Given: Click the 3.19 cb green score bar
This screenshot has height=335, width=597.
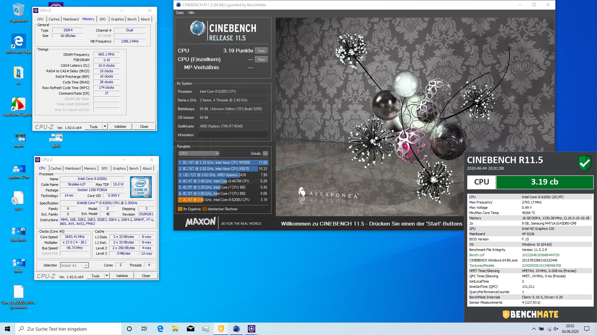Looking at the screenshot, I should (x=544, y=182).
